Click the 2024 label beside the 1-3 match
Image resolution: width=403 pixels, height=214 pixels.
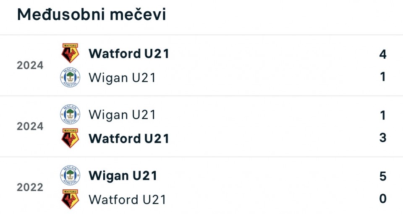[x=30, y=126]
